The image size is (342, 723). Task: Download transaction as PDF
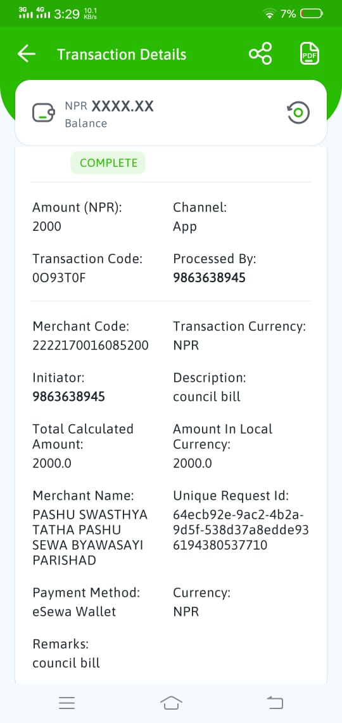point(309,54)
